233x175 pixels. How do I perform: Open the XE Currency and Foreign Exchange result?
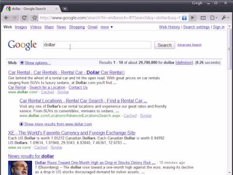tap(72, 133)
